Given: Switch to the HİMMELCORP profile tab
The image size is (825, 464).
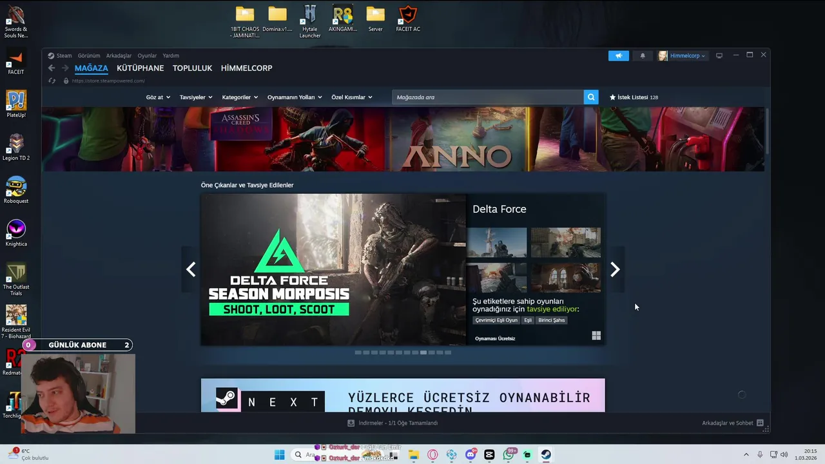Looking at the screenshot, I should click(x=247, y=68).
